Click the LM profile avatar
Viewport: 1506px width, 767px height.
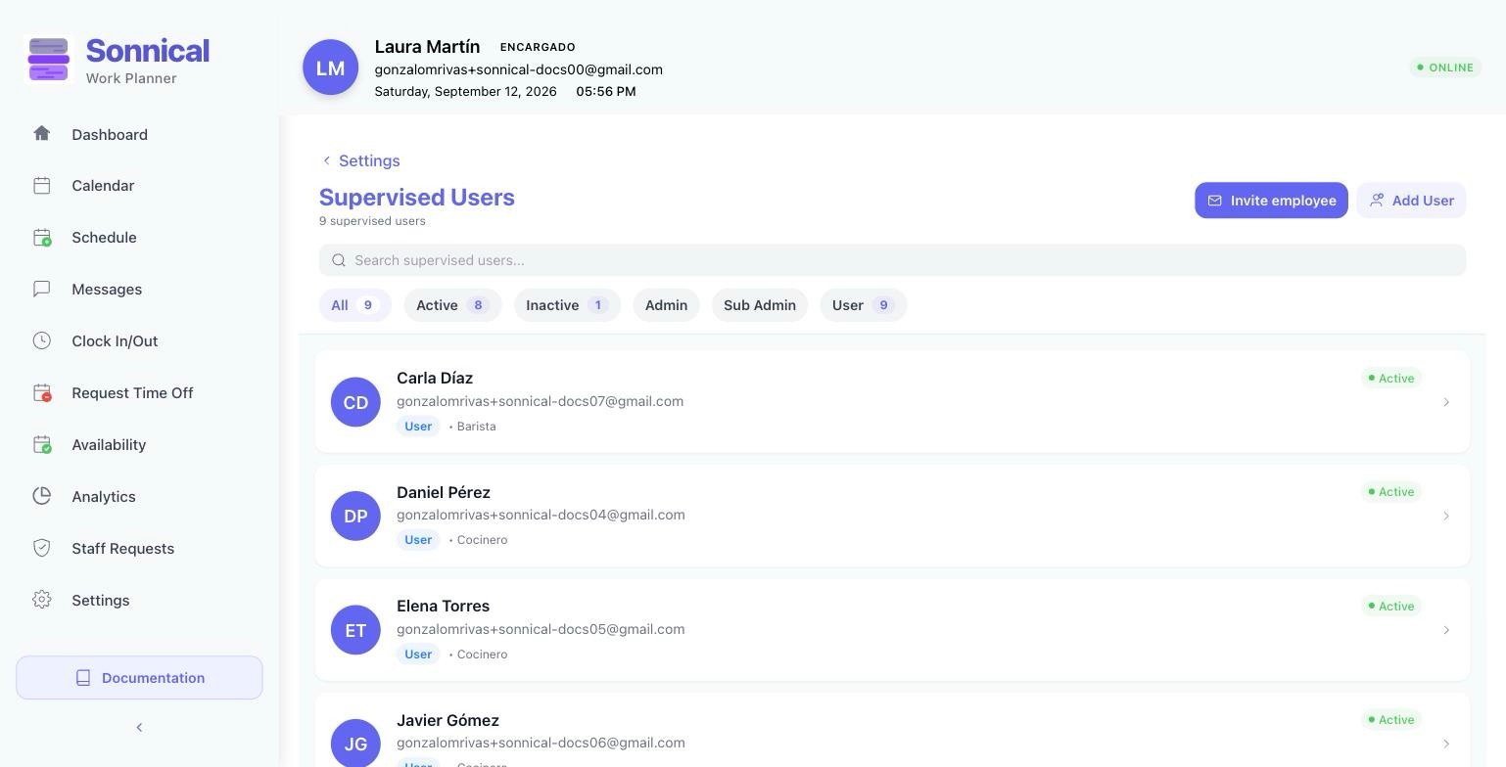point(330,68)
